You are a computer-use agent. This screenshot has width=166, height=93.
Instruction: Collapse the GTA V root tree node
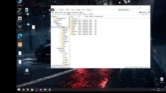[x=52, y=17]
